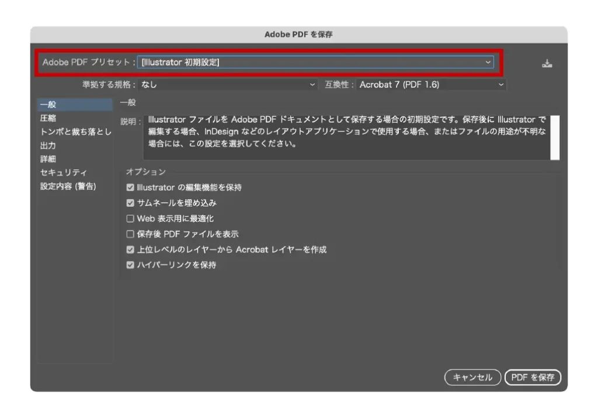This screenshot has width=598, height=418.
Task: Disable サムネールを埋め込み checkbox
Action: click(x=130, y=203)
